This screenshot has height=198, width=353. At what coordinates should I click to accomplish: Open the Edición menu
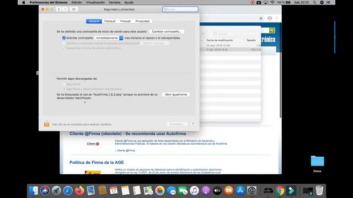[x=77, y=2]
